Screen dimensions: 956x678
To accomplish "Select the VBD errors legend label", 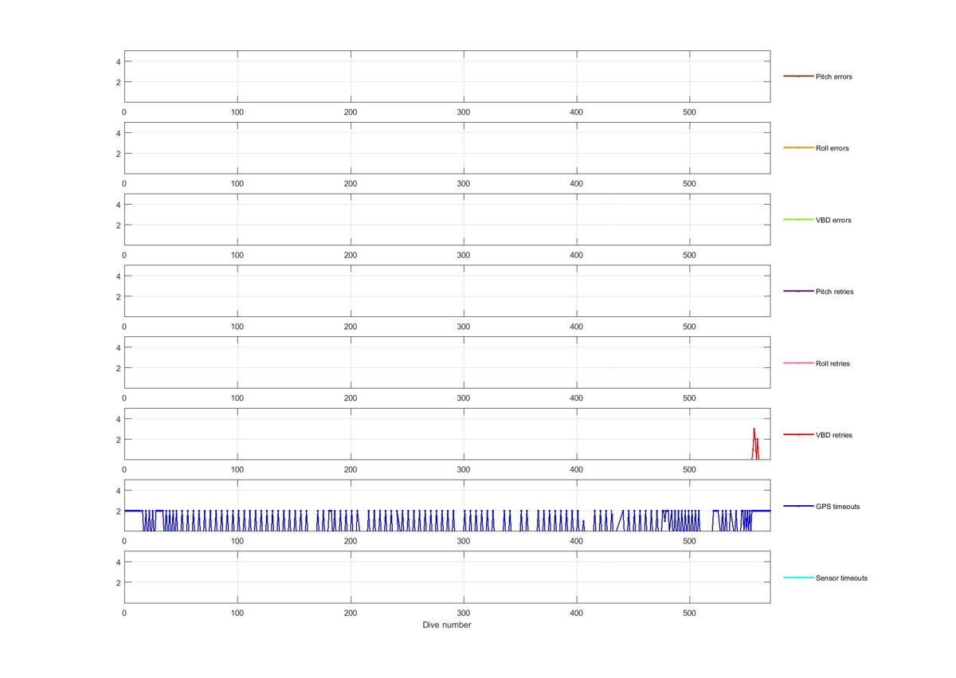I will 833,220.
